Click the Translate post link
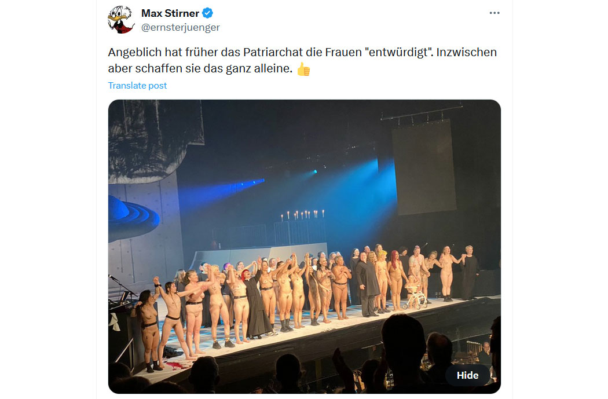Image resolution: width=608 pixels, height=399 pixels. [x=137, y=85]
